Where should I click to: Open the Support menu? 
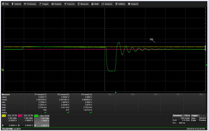coord(133,4)
